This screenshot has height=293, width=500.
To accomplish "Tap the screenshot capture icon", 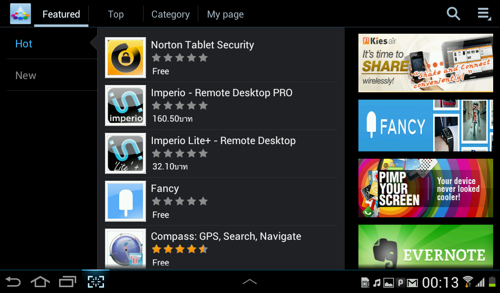I will (96, 282).
